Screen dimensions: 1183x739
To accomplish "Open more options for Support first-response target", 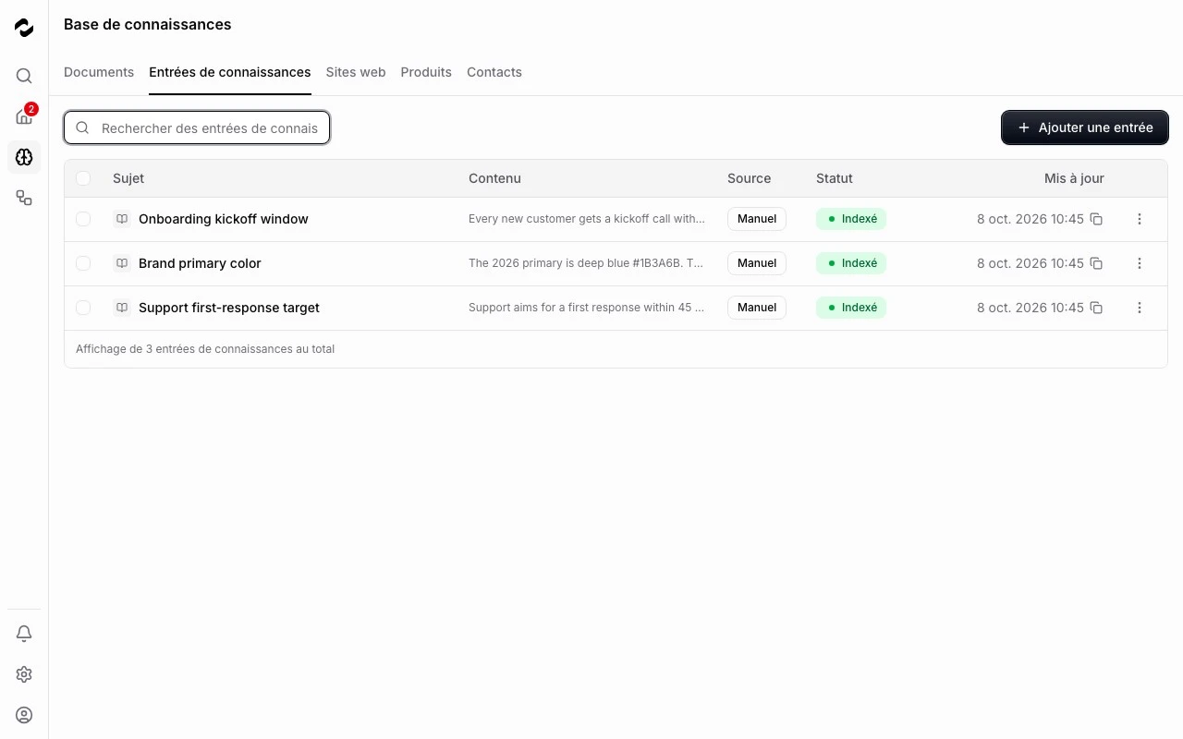I will point(1139,308).
